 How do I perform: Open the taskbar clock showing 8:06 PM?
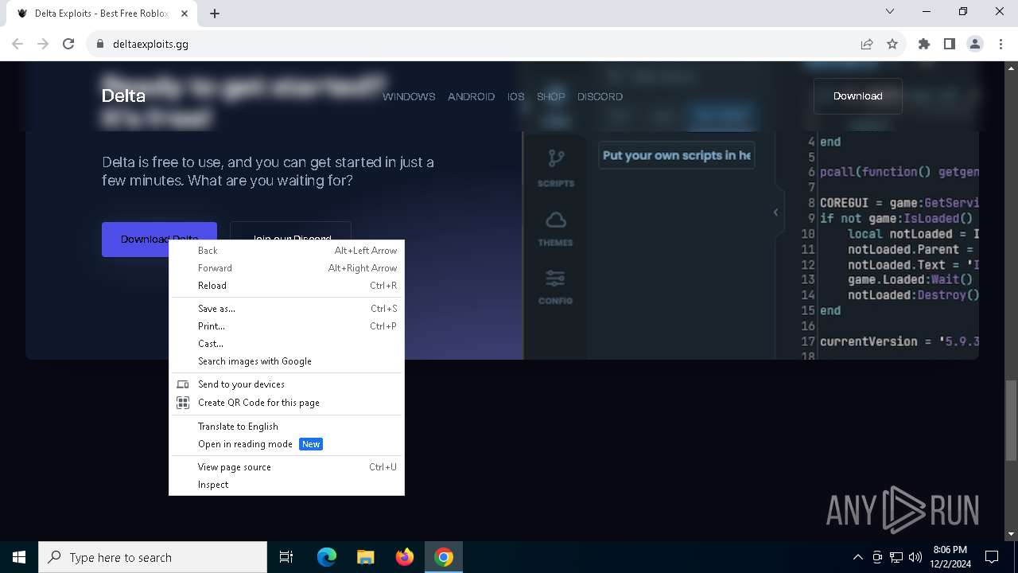pyautogui.click(x=951, y=557)
